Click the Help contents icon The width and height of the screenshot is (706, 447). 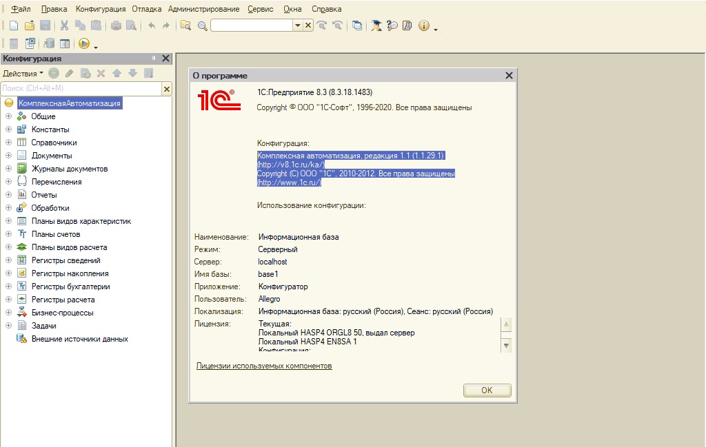click(x=407, y=25)
